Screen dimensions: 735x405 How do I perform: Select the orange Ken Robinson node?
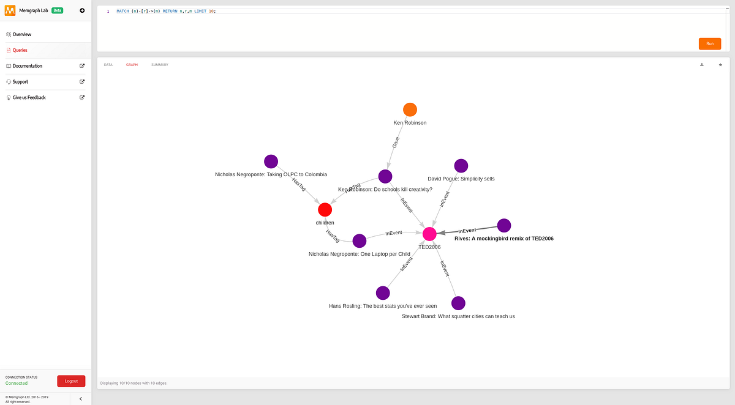coord(410,110)
